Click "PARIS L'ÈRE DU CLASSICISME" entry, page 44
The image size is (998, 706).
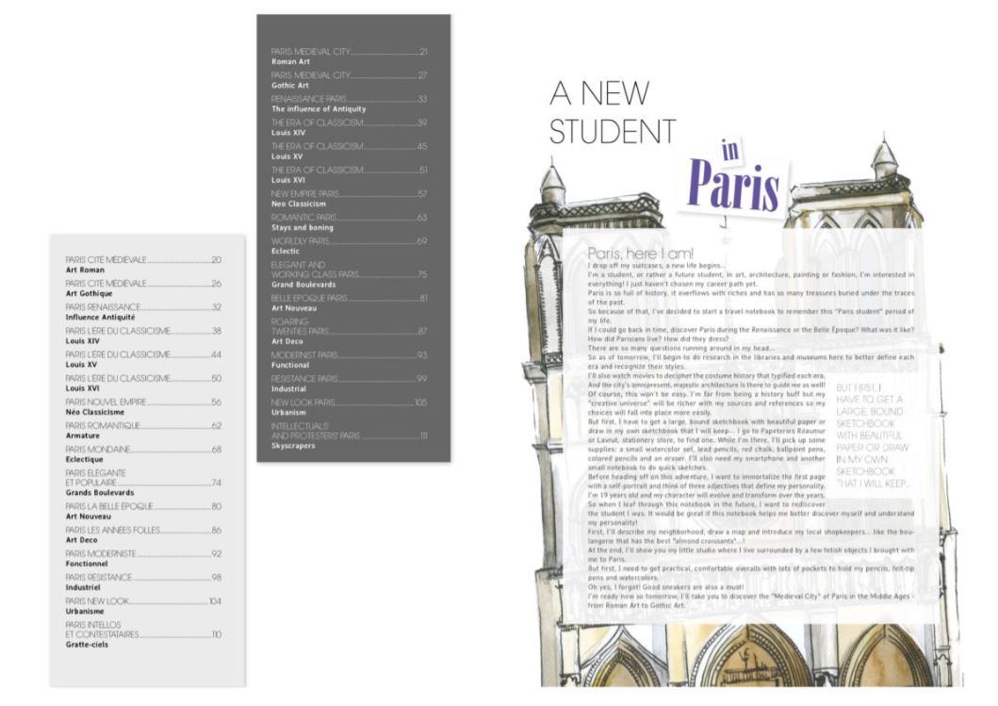pos(143,354)
